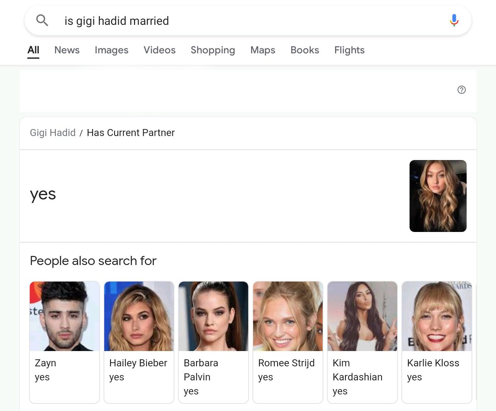Click the search magnifier icon

pos(42,21)
